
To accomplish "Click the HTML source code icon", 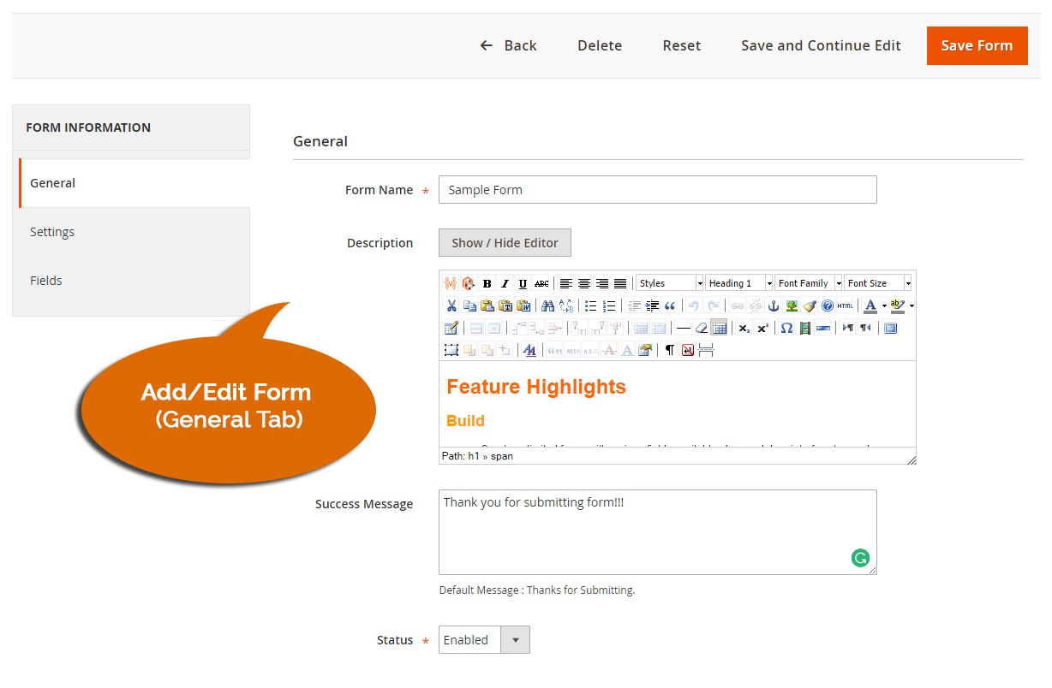I will (844, 305).
